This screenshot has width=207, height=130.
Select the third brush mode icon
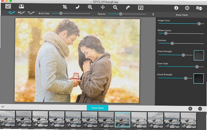[x=31, y=13]
